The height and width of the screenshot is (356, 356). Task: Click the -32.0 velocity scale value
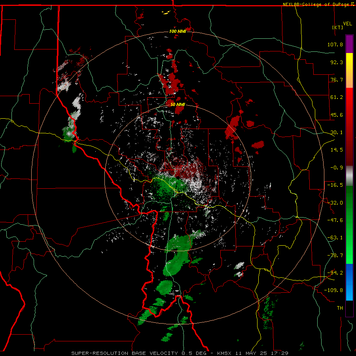pyautogui.click(x=335, y=203)
